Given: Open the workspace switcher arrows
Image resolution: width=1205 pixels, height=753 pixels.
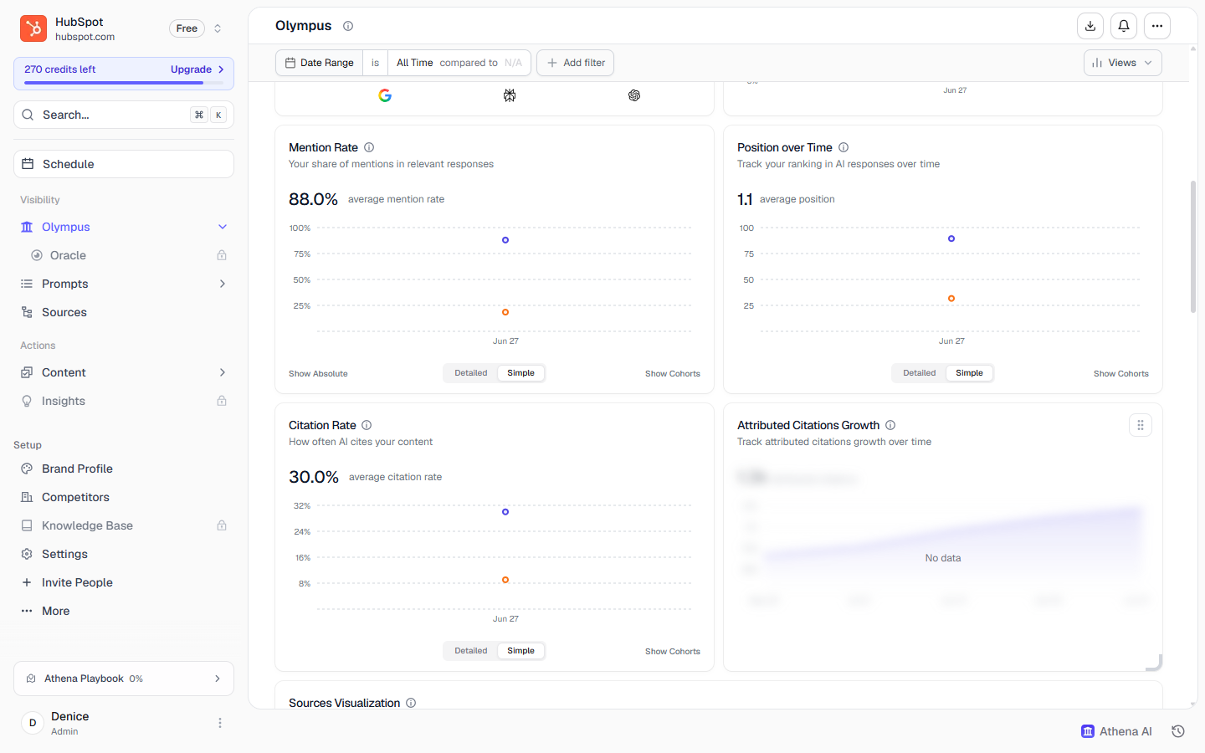Looking at the screenshot, I should pos(218,28).
